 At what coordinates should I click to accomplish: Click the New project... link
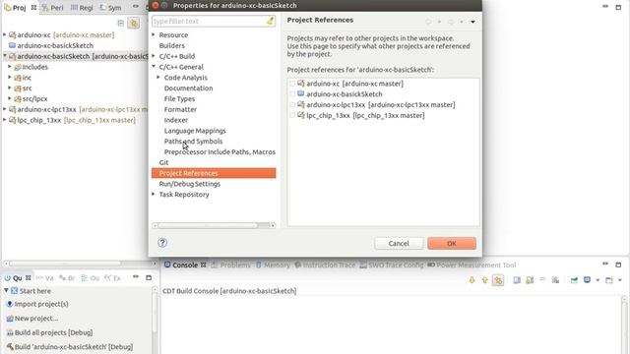(36, 319)
